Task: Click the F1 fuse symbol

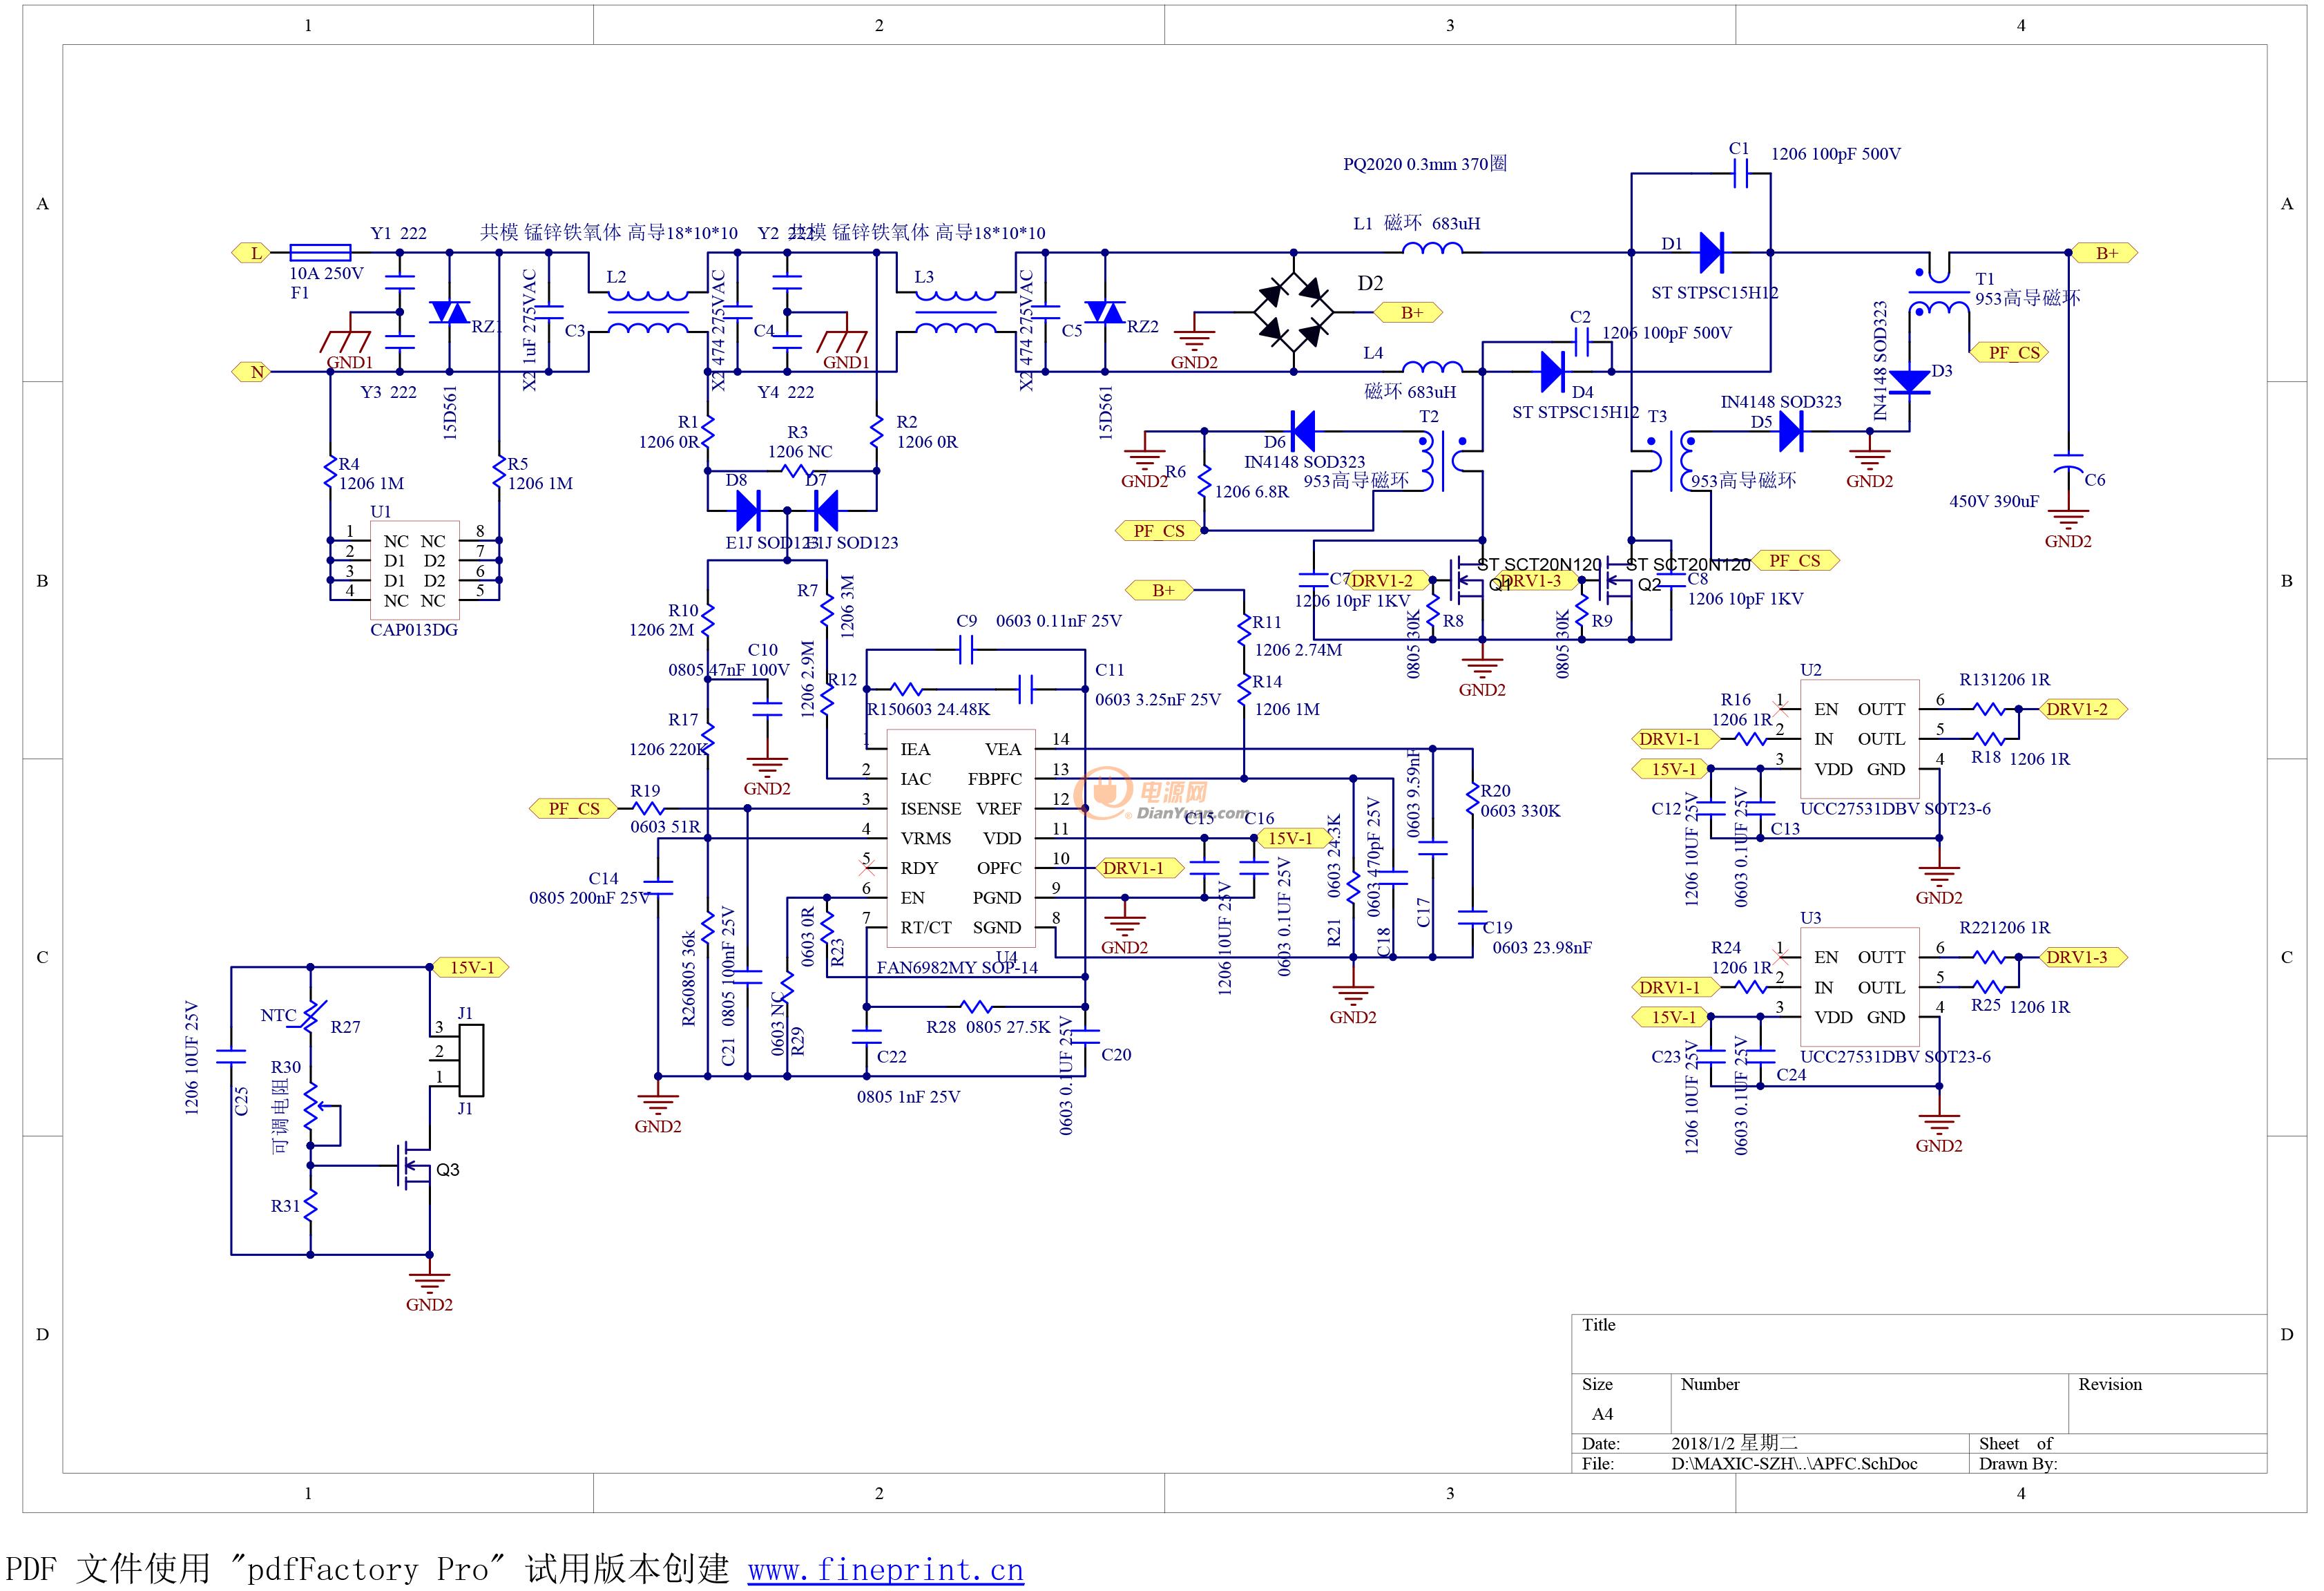Action: coord(320,253)
